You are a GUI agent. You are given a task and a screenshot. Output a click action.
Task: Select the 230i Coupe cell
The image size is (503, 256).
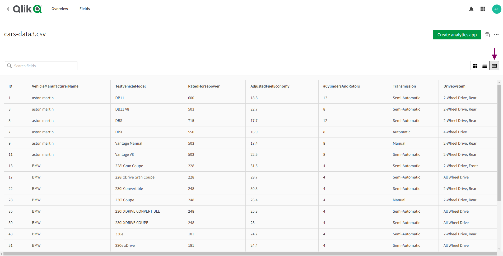(x=147, y=200)
